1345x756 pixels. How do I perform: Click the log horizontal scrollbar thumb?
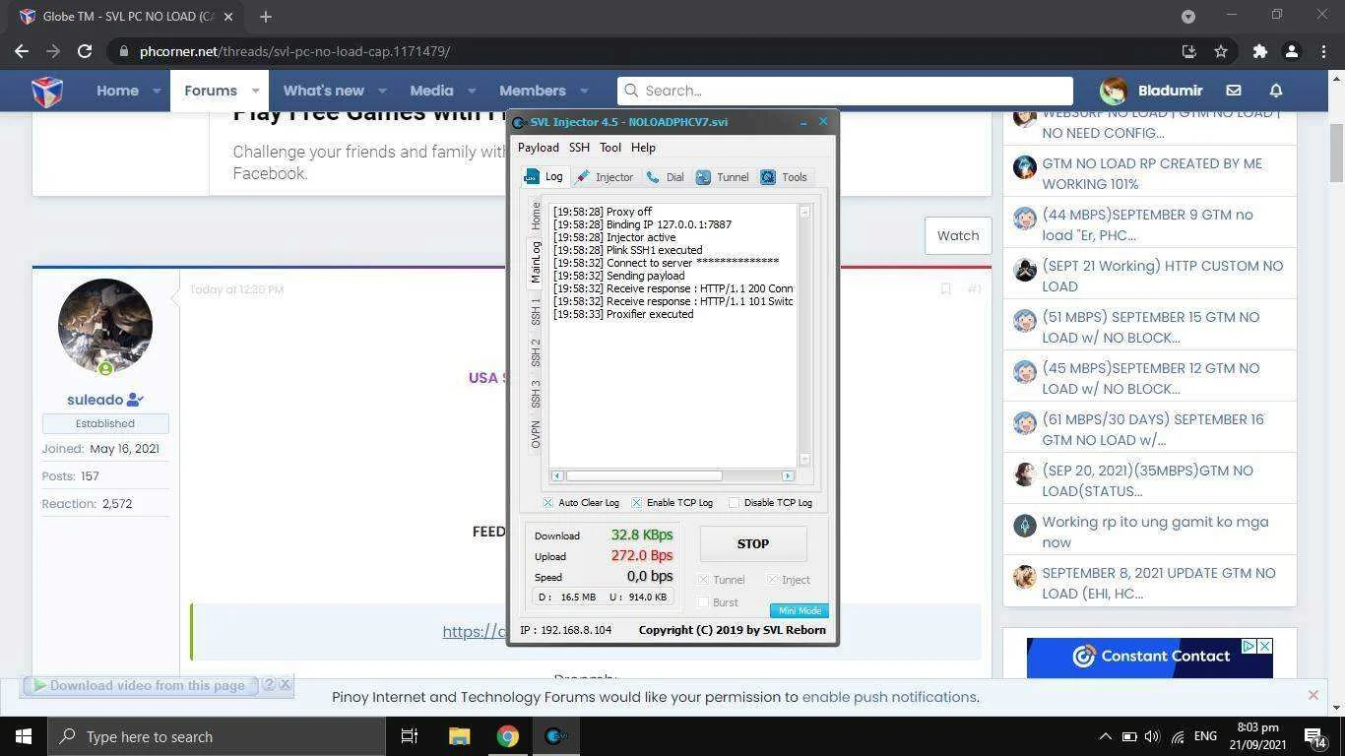point(643,475)
